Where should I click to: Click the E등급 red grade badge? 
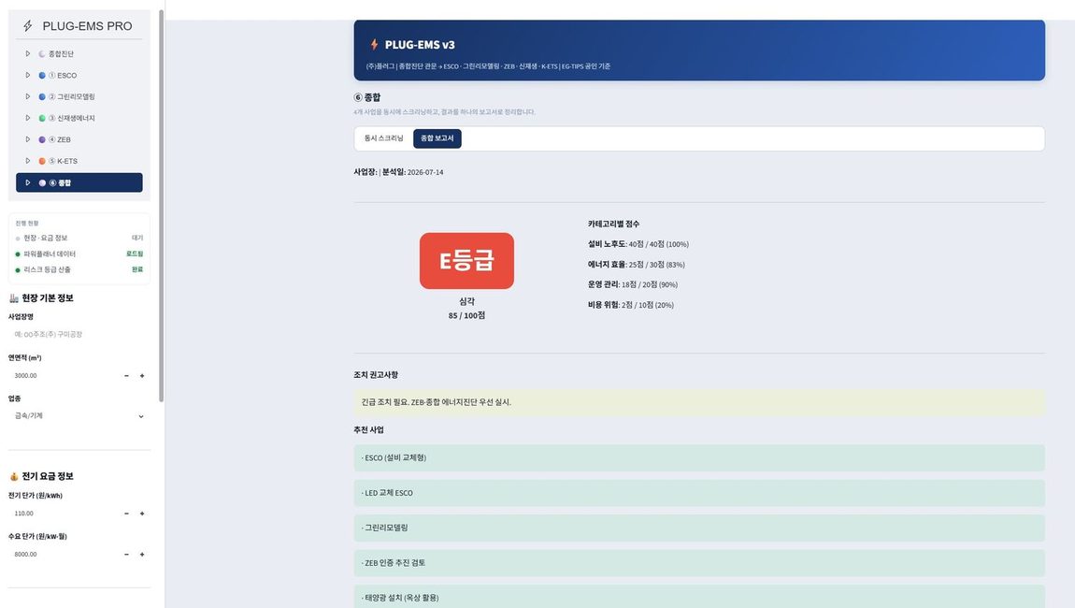click(466, 261)
